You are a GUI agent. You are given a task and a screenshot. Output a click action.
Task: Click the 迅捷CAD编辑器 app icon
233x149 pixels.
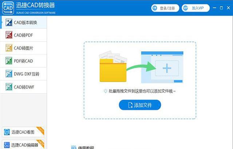(x=7, y=145)
